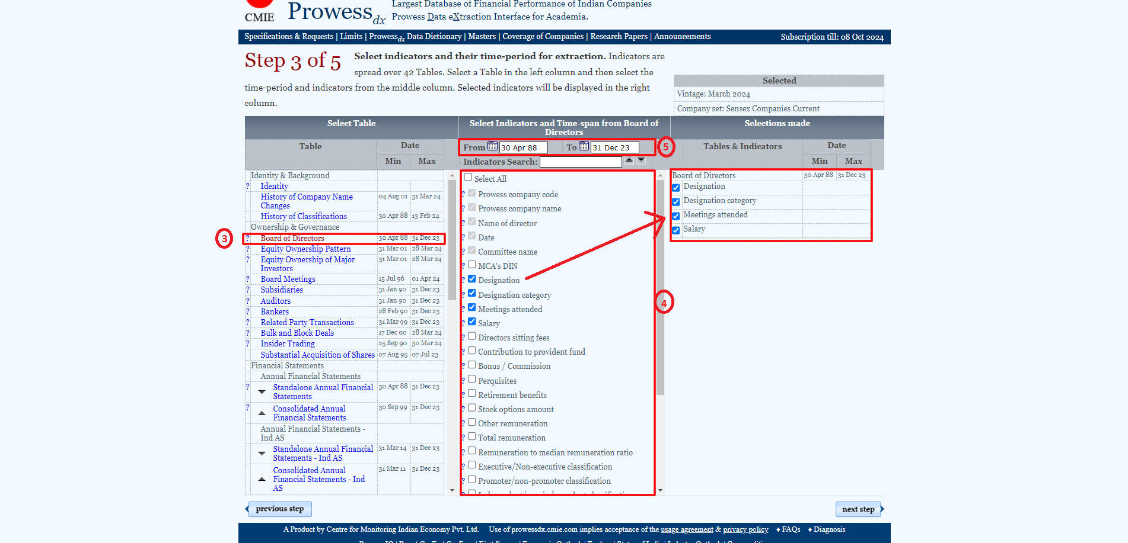Uncheck Meetings attended in indicators list
Screen dimensions: 1128x543
tap(472, 307)
